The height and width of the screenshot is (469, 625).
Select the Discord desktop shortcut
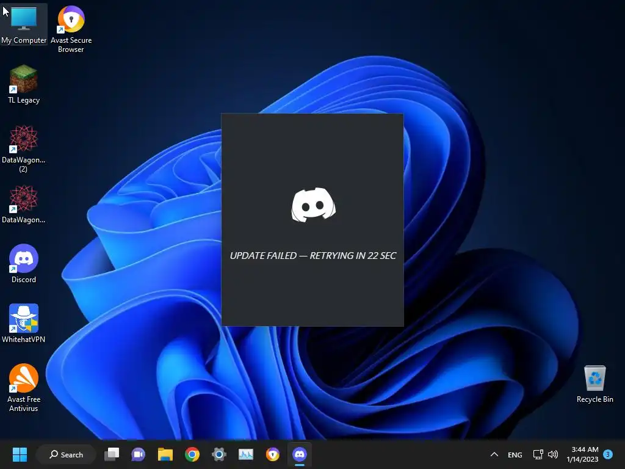tap(24, 264)
